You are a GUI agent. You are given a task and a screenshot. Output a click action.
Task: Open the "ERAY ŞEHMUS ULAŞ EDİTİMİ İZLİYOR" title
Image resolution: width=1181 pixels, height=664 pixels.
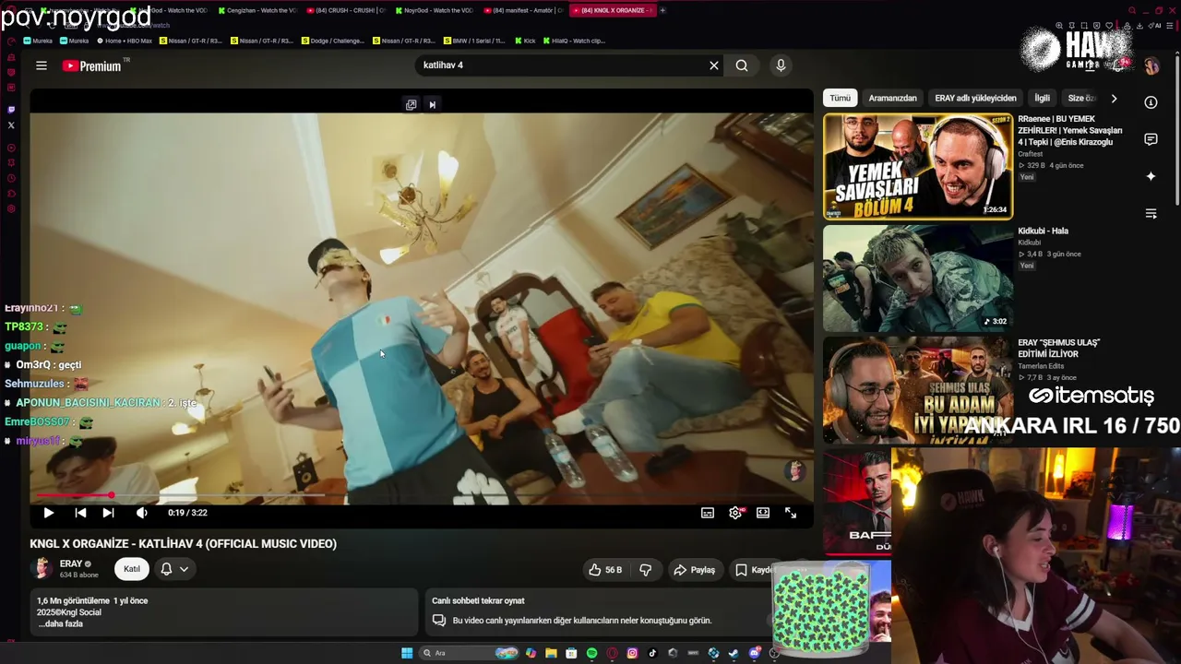click(x=1059, y=348)
